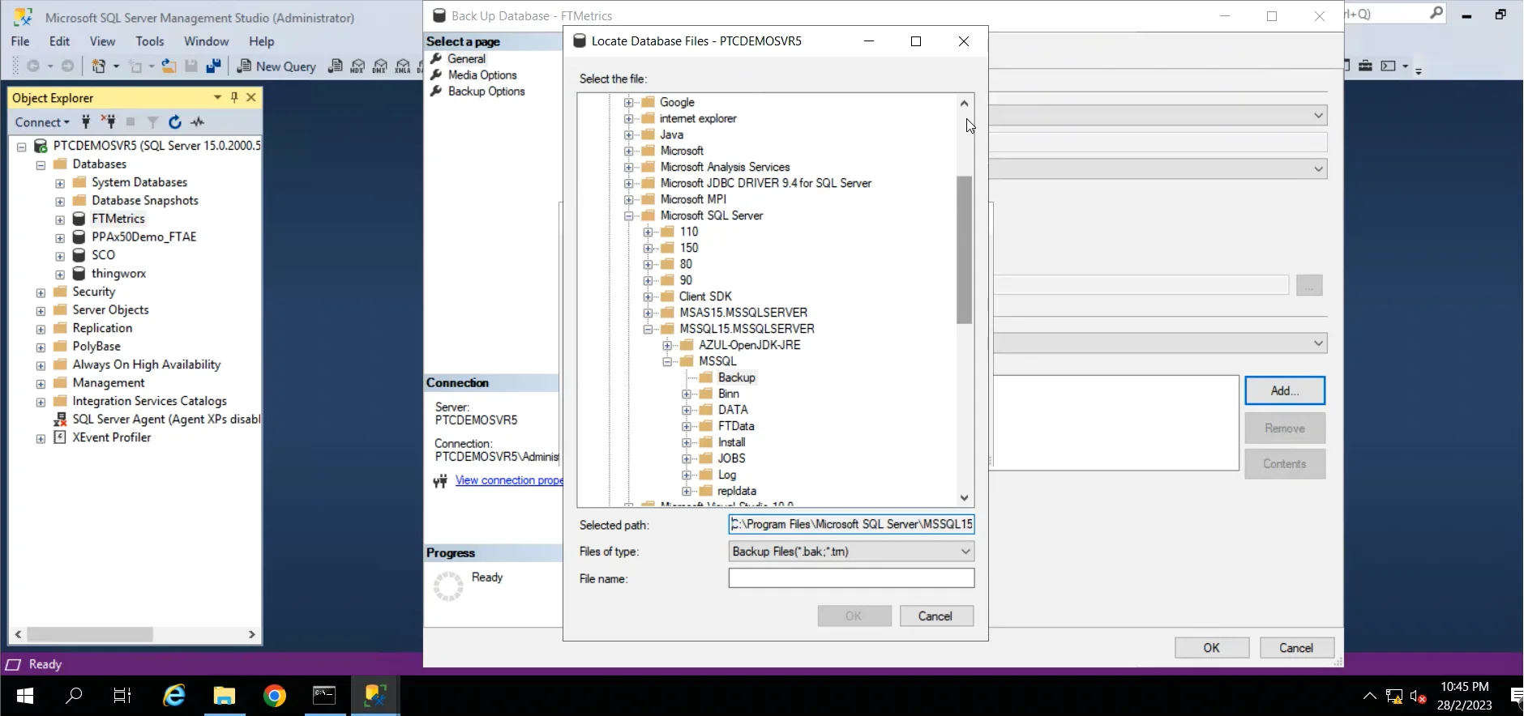This screenshot has width=1524, height=716.
Task: Click the file tree vertical scrollbar thumb
Action: point(964,249)
